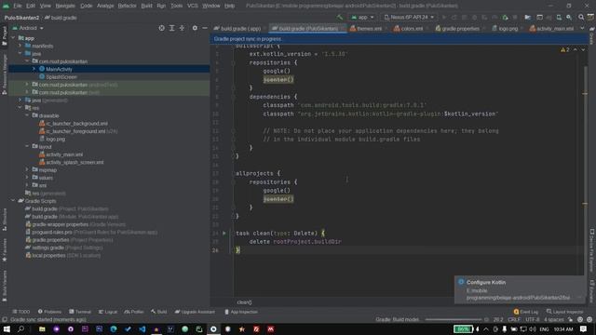Open the Windows notification center icon

(583, 328)
